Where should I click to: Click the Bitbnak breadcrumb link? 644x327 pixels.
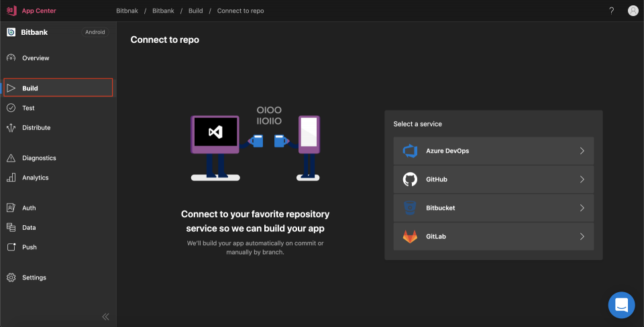127,11
